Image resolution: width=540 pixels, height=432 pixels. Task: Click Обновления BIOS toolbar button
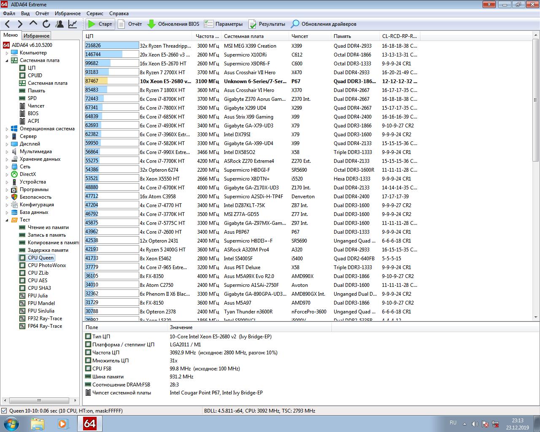pos(173,24)
